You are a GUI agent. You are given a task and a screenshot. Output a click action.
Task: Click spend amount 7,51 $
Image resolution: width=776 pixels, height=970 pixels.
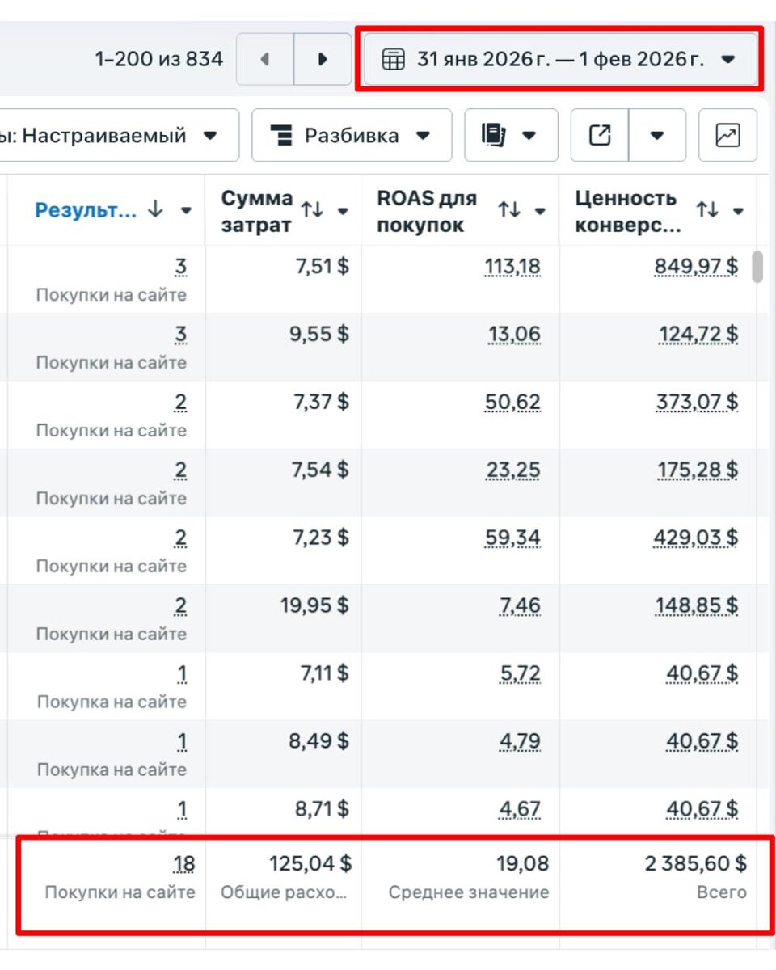(322, 267)
